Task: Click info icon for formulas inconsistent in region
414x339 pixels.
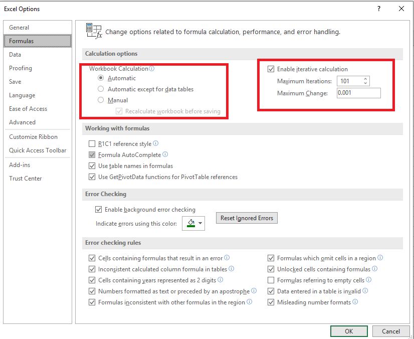Action: pos(250,302)
